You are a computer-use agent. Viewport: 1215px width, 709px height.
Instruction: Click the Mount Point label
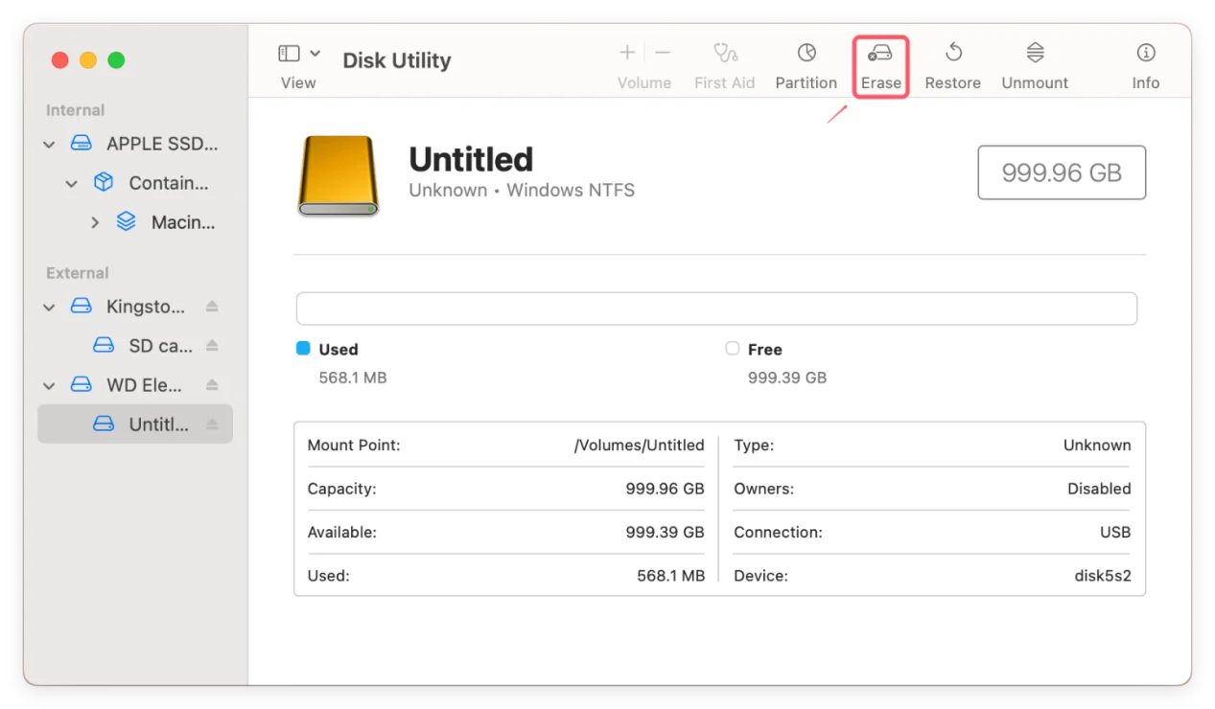pyautogui.click(x=354, y=446)
